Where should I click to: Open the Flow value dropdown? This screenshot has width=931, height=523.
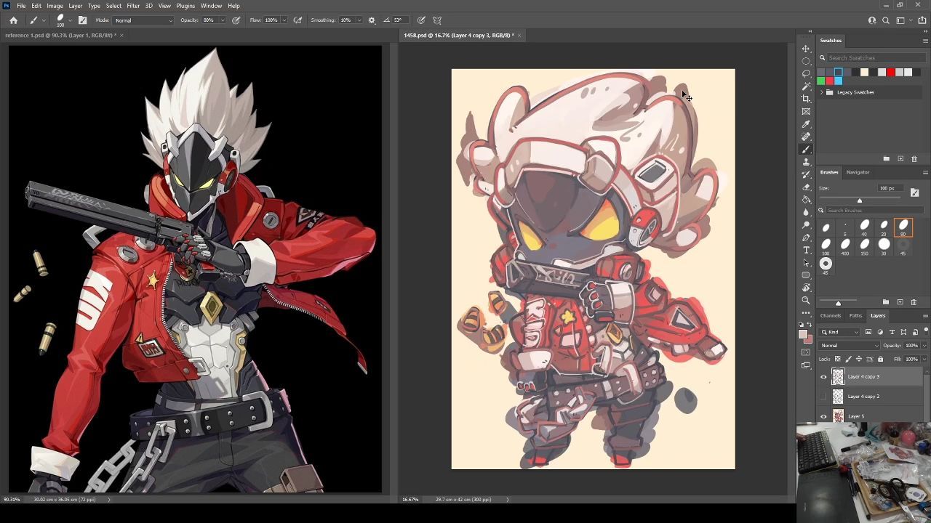click(284, 20)
